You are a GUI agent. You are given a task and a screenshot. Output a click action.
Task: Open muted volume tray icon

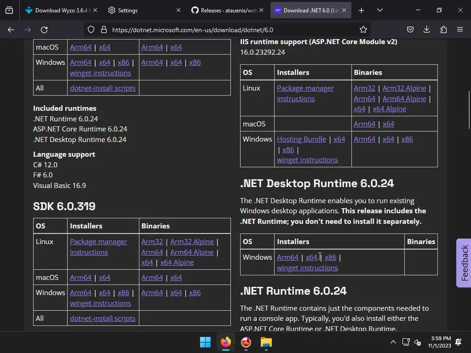click(x=418, y=342)
